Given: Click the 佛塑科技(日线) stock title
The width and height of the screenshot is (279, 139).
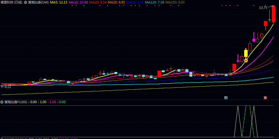Looking at the screenshot, I should click(11, 2).
